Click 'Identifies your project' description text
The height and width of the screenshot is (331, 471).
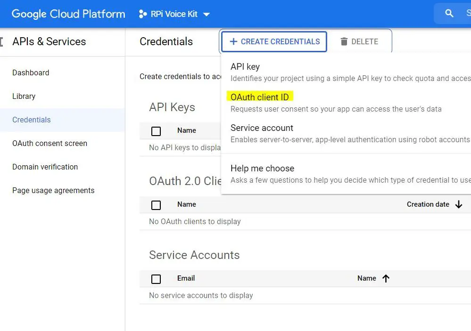click(351, 78)
